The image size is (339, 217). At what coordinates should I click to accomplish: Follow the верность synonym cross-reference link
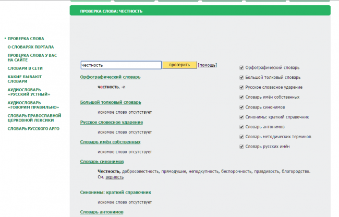[x=115, y=177]
